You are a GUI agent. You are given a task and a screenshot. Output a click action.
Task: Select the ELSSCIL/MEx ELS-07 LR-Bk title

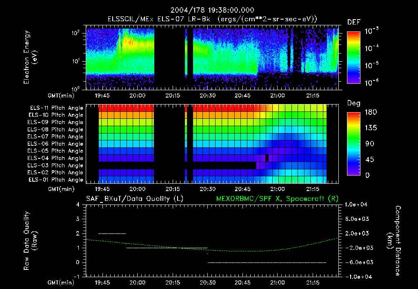click(x=159, y=19)
